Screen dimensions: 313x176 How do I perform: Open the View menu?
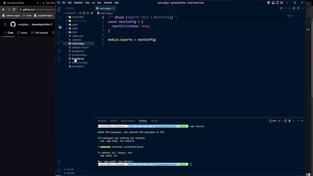pos(87,2)
